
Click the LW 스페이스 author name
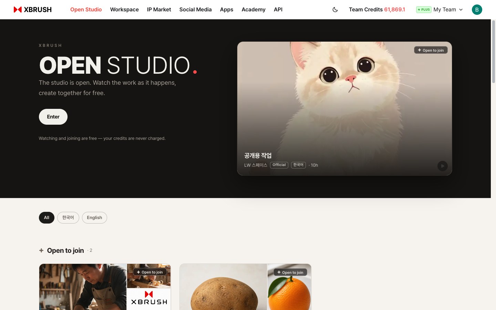click(x=256, y=165)
